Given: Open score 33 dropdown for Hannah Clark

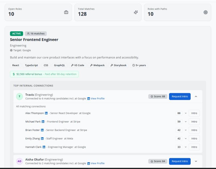Looking at the screenshot, I should [x=185, y=147].
